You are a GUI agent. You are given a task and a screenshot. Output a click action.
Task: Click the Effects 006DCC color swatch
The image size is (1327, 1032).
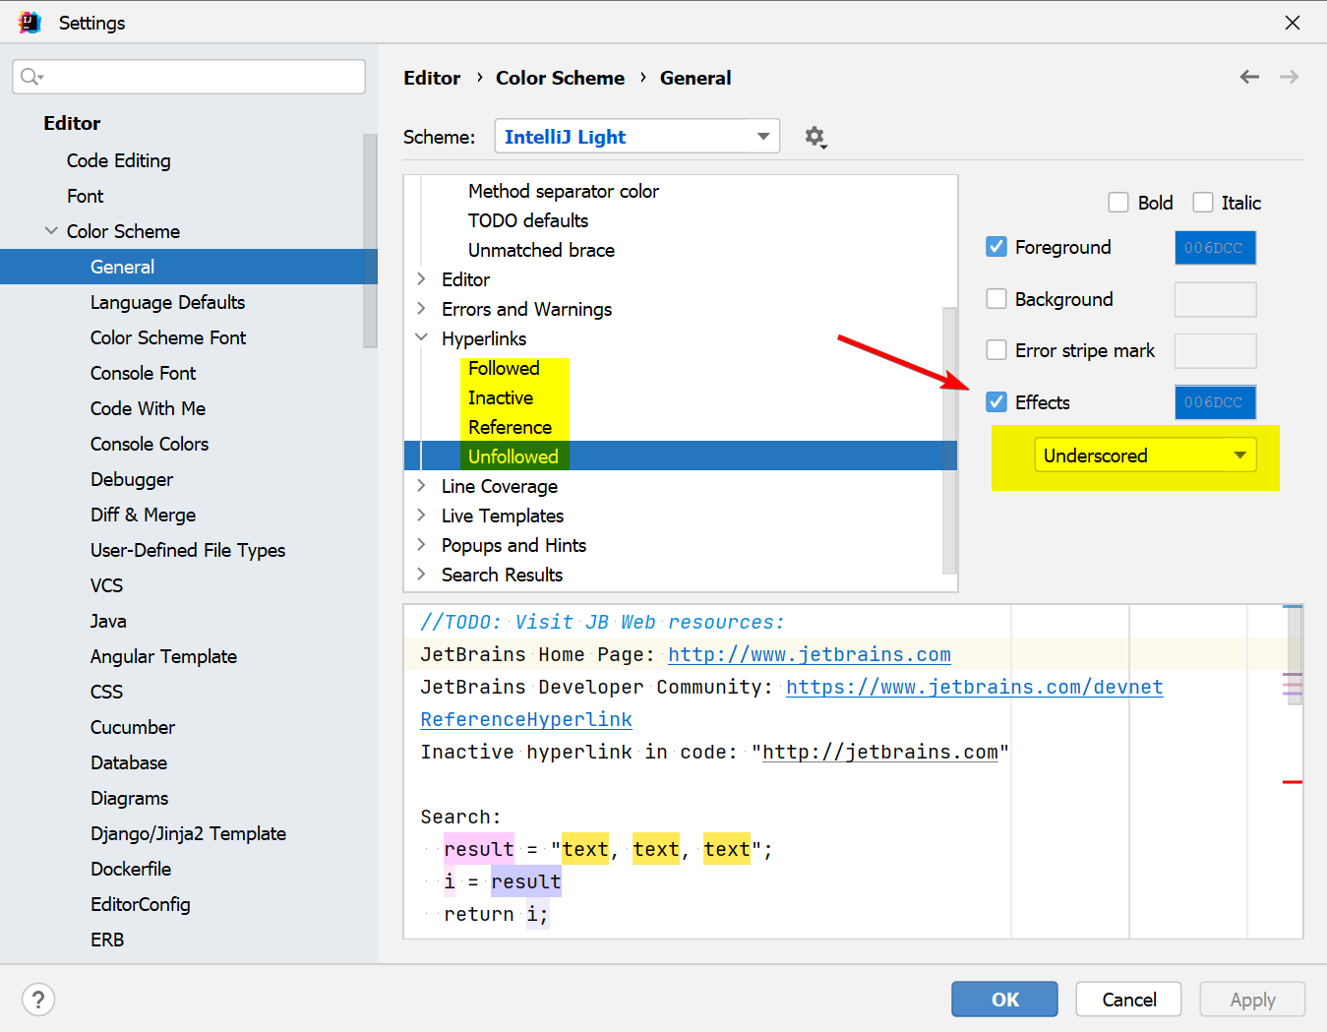[1215, 402]
